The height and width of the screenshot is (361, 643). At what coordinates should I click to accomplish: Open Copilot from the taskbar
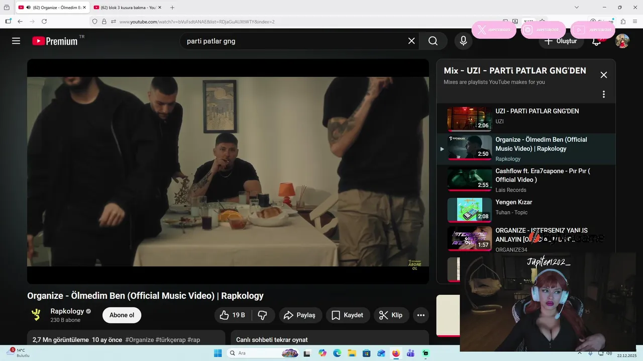pos(323,353)
